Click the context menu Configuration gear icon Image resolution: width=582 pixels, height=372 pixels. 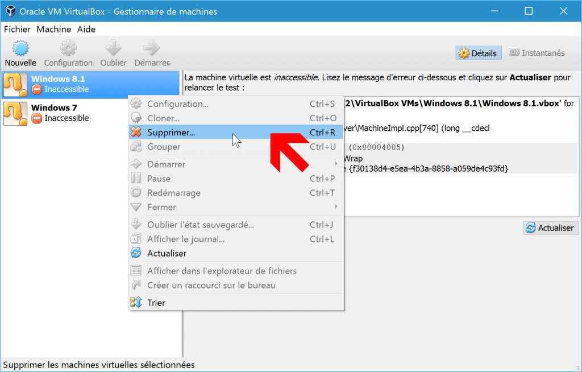click(136, 104)
